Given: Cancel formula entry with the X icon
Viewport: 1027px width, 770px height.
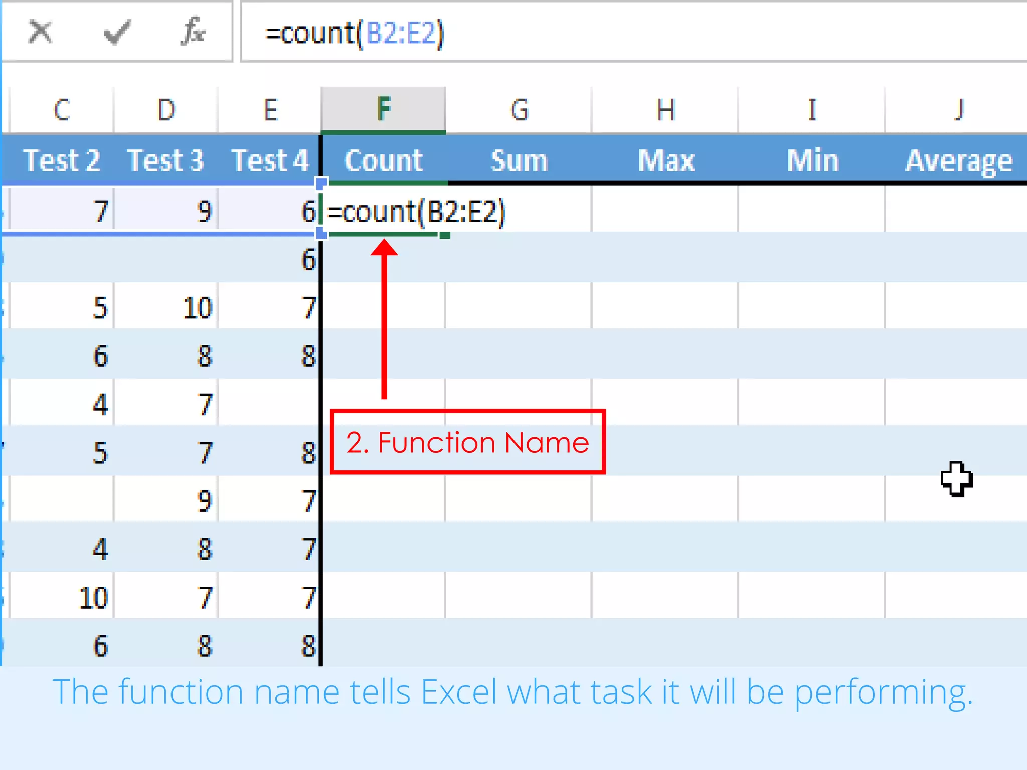Looking at the screenshot, I should (40, 33).
